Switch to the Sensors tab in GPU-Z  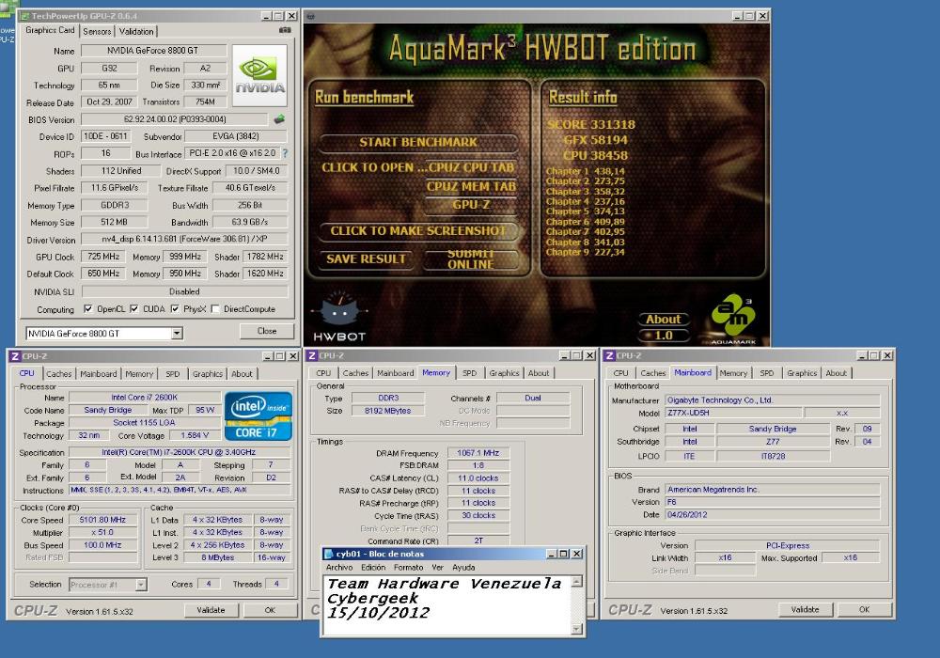tap(97, 31)
